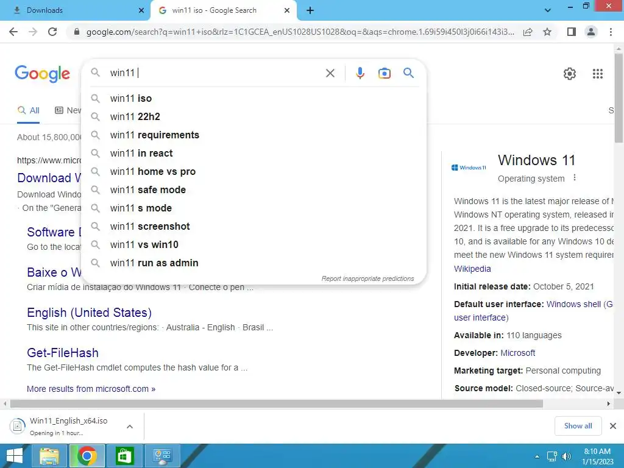This screenshot has height=468, width=624.
Task: Click the Windows 11 logo thumbnail
Action: click(x=469, y=168)
